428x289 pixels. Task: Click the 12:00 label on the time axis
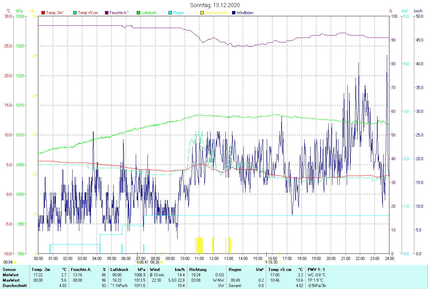coord(214,258)
